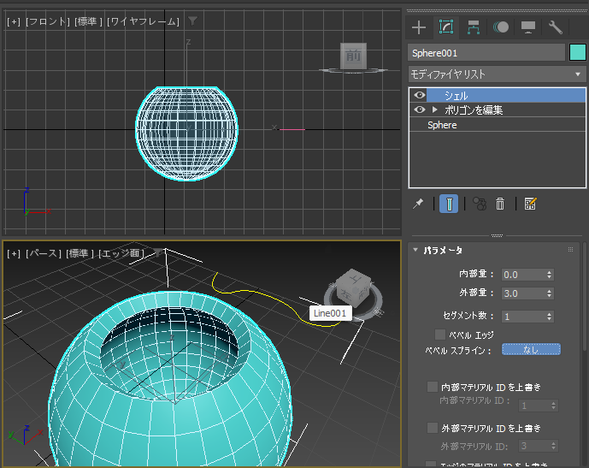The image size is (589, 468).
Task: Remove modifier with trash icon
Action: pos(500,204)
